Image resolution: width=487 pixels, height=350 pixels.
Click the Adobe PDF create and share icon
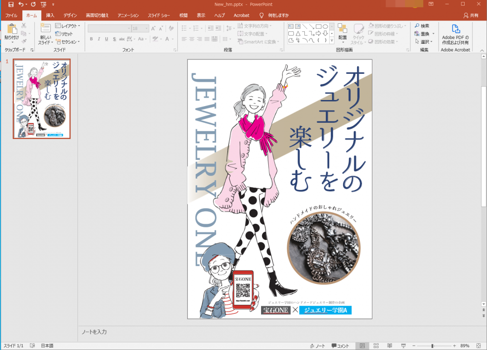[455, 30]
